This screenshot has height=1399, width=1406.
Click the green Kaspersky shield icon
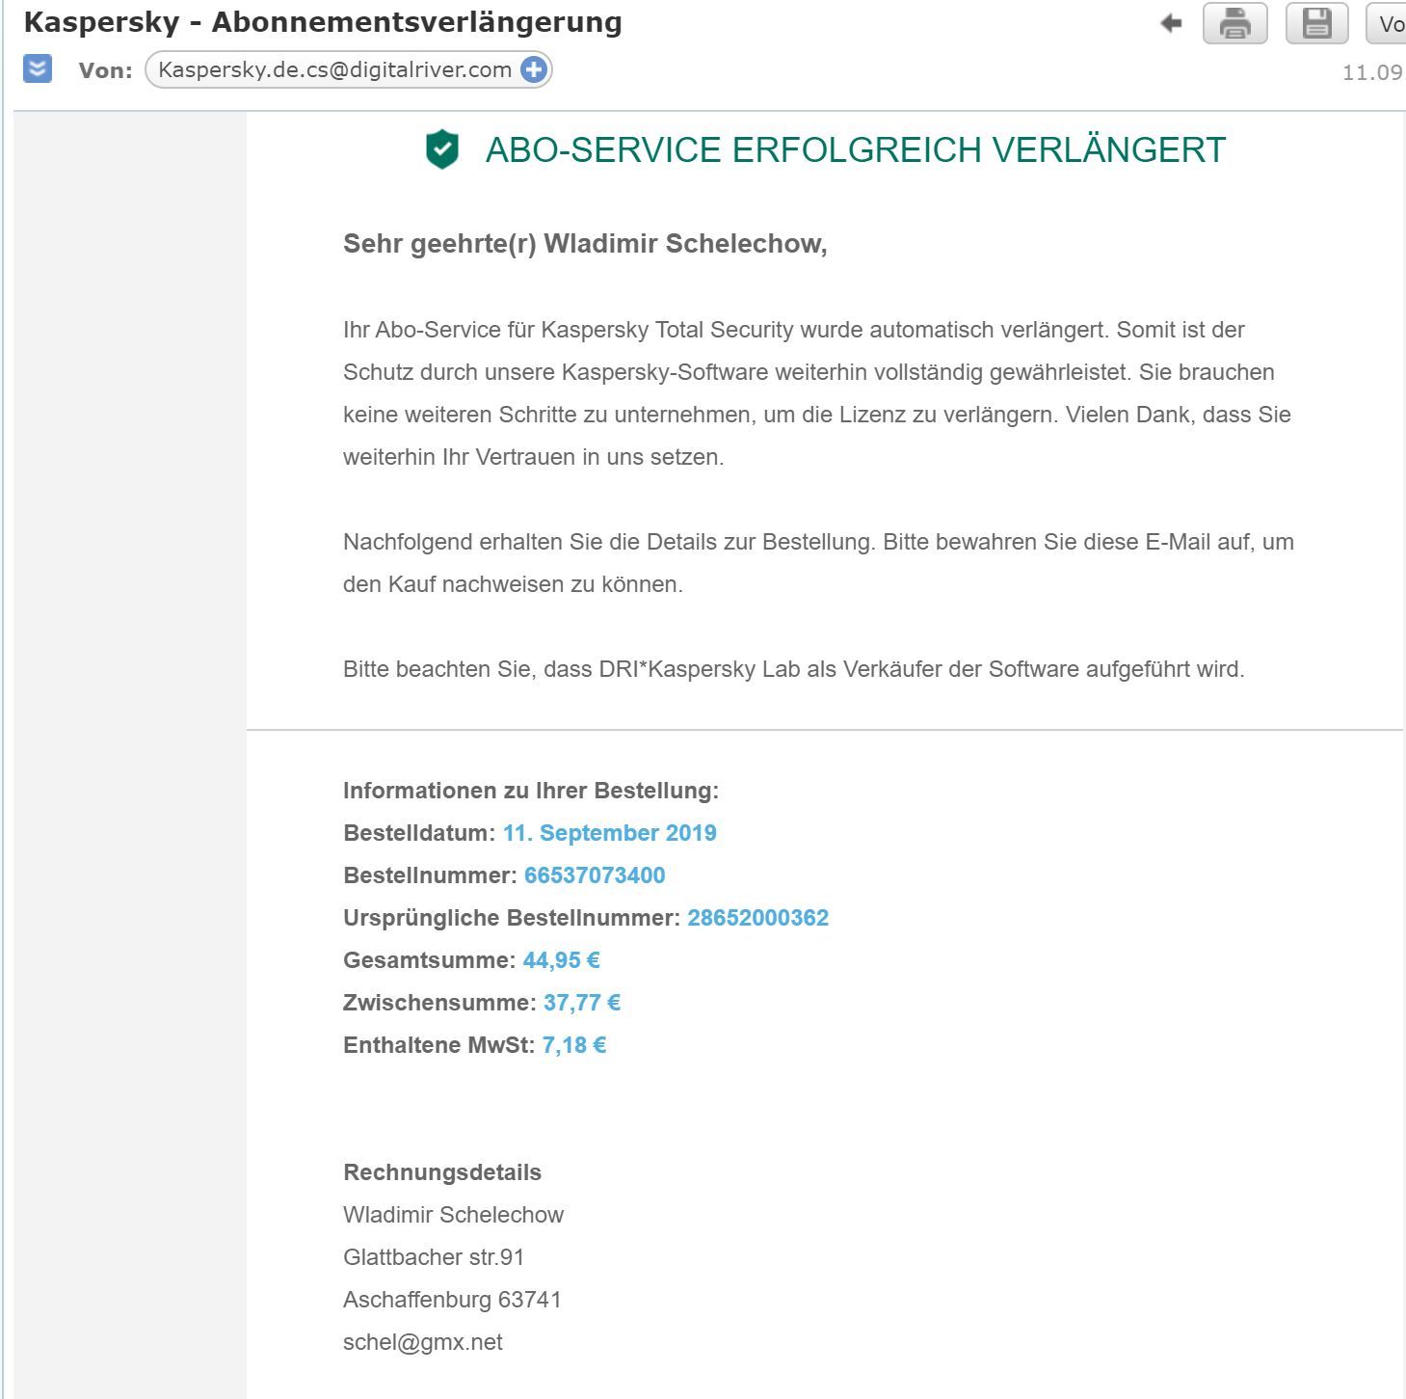pyautogui.click(x=442, y=149)
